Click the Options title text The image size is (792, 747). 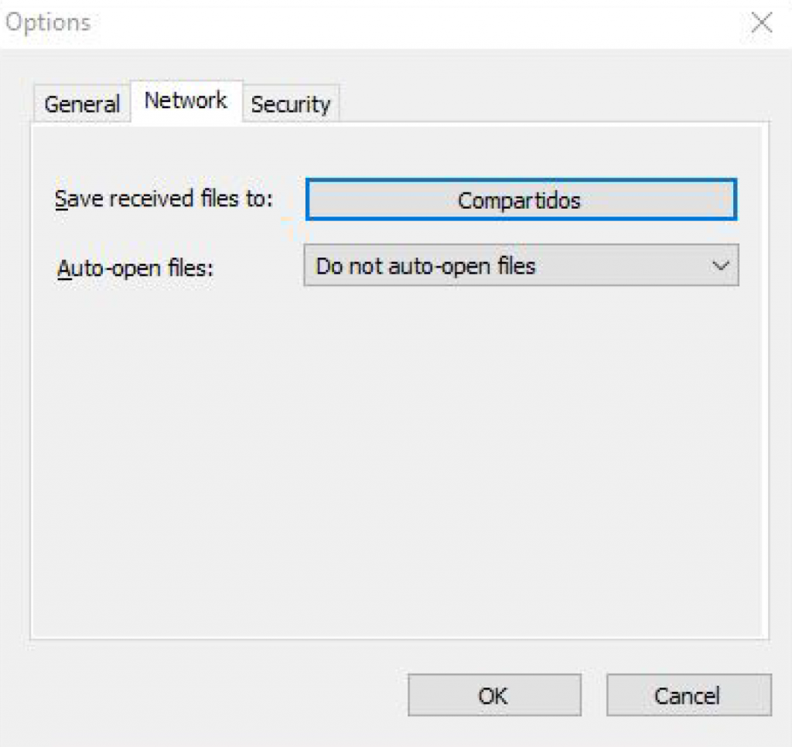coord(48,22)
